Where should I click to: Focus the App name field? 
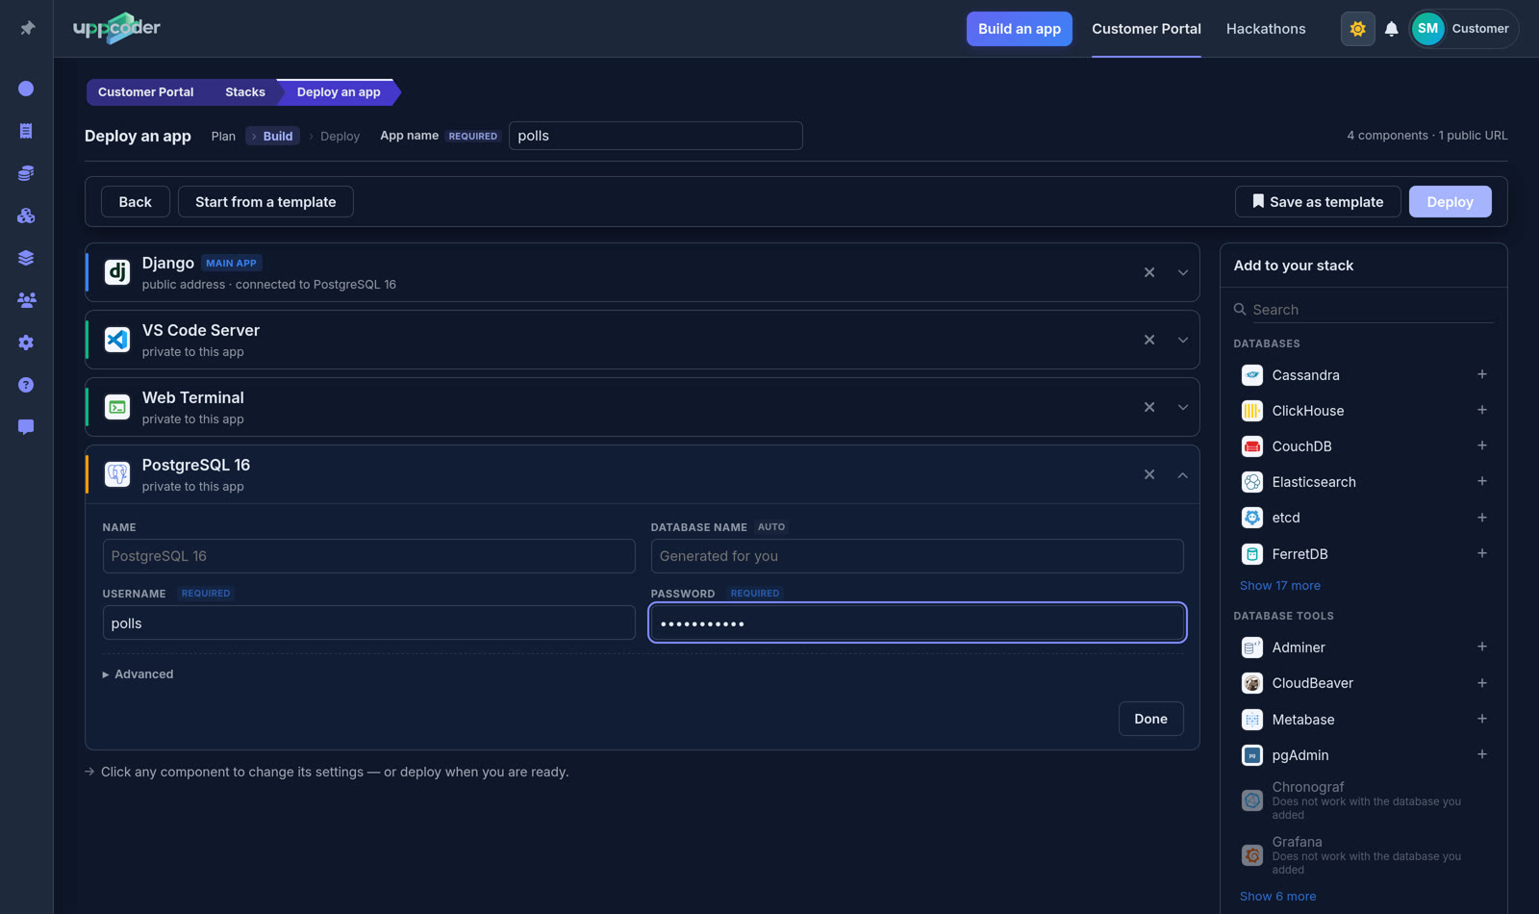click(x=655, y=136)
